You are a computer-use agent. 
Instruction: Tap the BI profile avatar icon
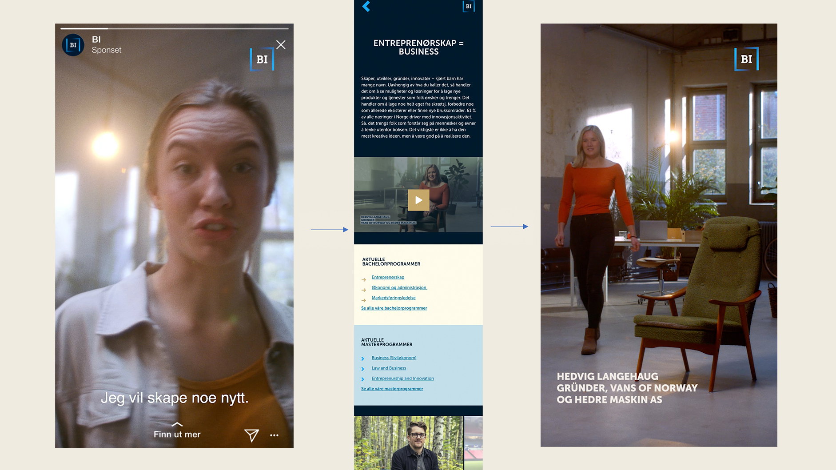[73, 45]
